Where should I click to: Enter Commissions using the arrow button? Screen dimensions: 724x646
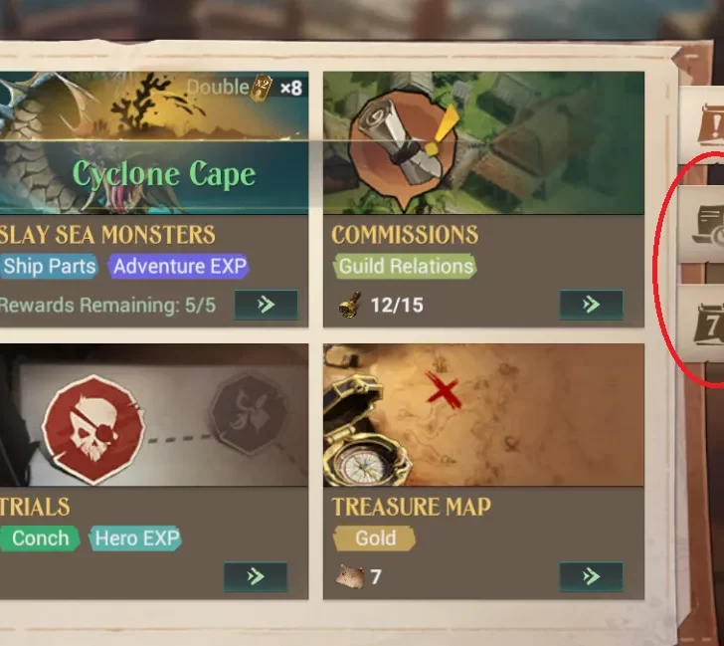point(591,305)
